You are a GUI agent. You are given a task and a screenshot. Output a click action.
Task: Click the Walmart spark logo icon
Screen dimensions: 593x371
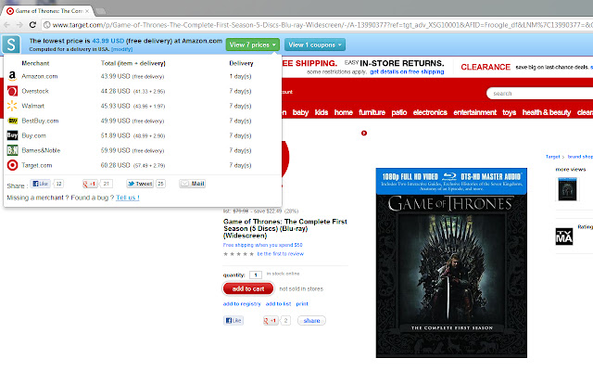tap(12, 106)
